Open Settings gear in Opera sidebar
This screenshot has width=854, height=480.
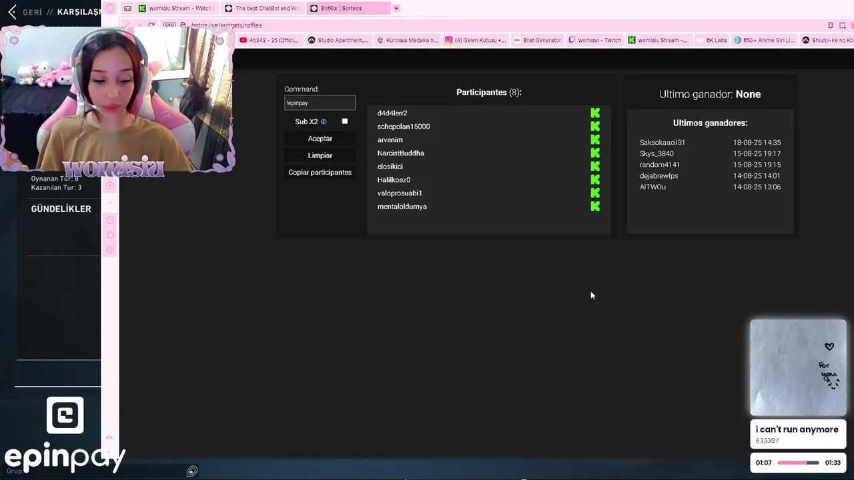(x=110, y=249)
